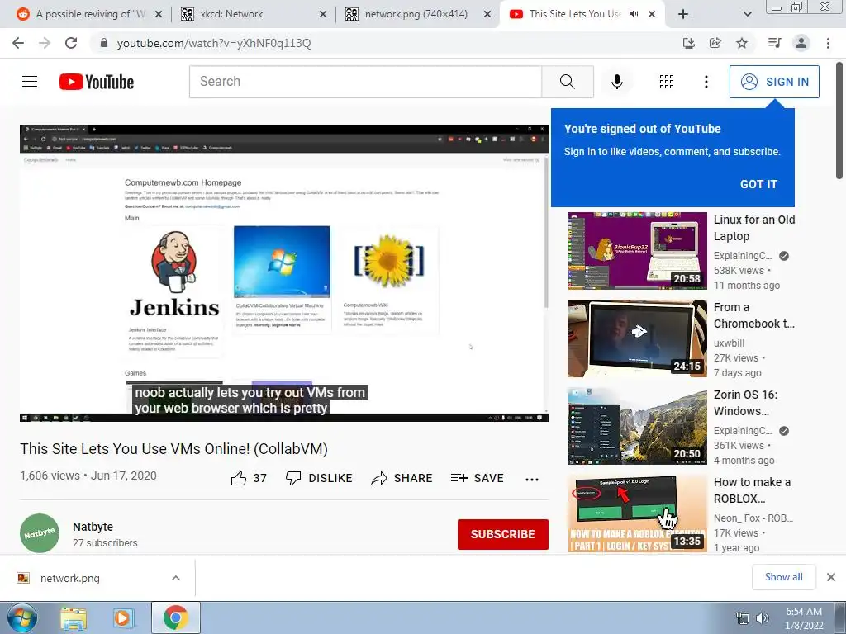Click the browser forward arrow
Viewport: 846px width, 634px height.
coord(45,43)
